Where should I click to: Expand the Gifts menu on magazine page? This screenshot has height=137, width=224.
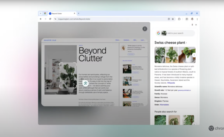click(135, 40)
